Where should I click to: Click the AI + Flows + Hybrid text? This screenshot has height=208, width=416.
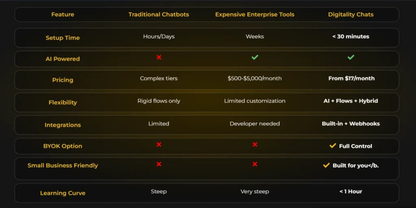coord(351,101)
